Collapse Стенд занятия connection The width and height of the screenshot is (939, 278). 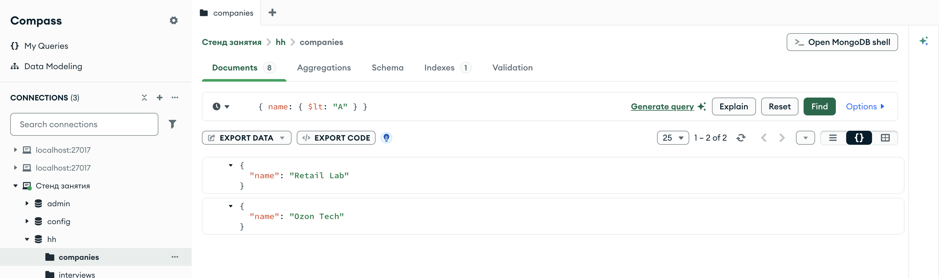pyautogui.click(x=15, y=186)
